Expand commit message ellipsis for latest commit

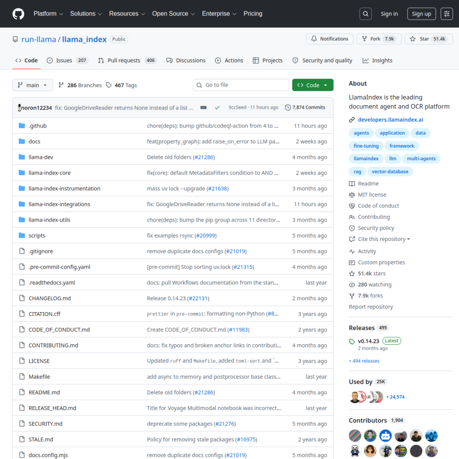(x=203, y=107)
